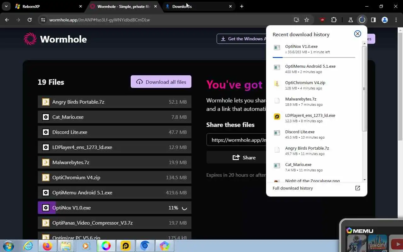Click OptiChromium zip folder icon in downloads
403x252 pixels.
pyautogui.click(x=277, y=84)
